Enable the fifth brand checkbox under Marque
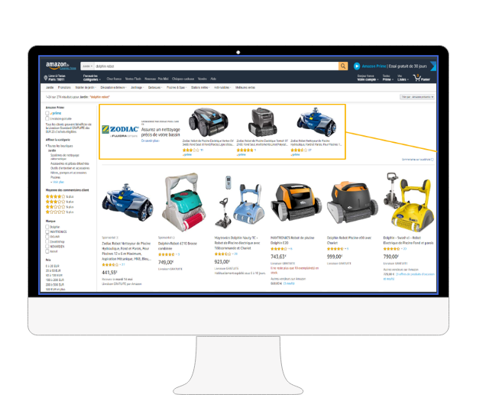The height and width of the screenshot is (401, 486). click(x=47, y=247)
